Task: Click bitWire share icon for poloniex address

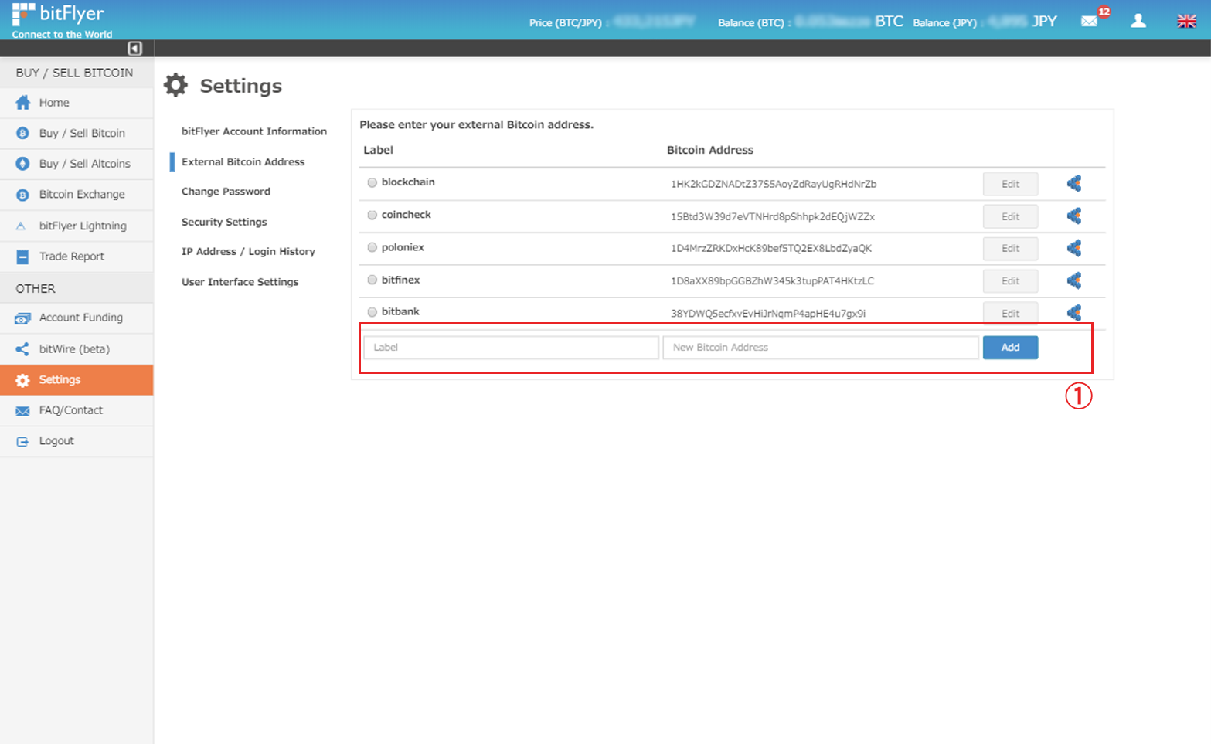Action: tap(1074, 248)
